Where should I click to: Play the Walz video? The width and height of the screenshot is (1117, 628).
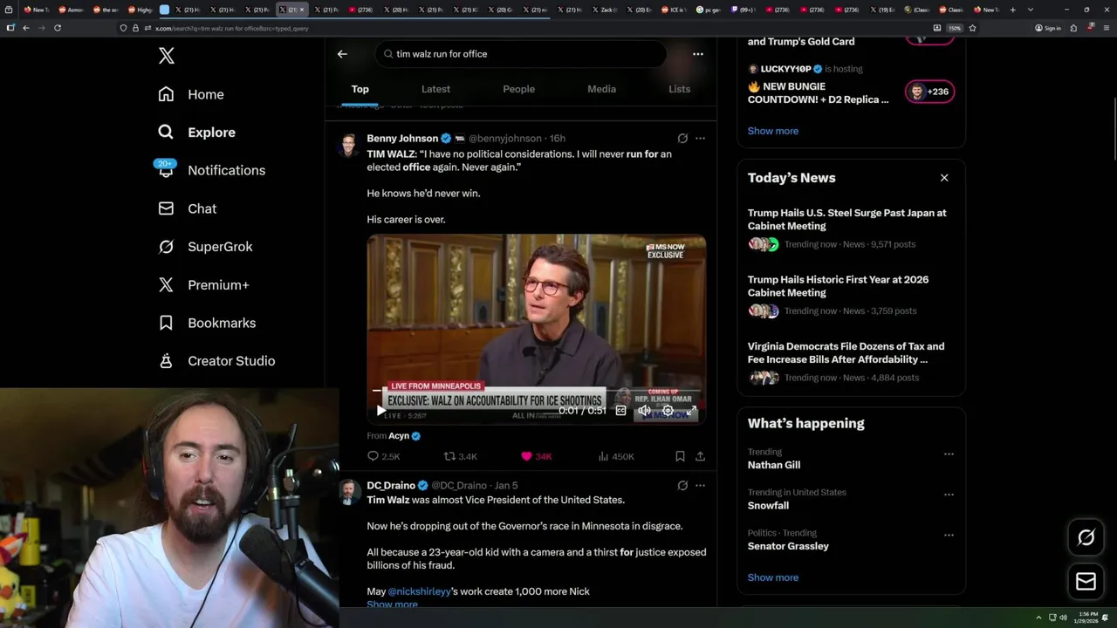[x=380, y=410]
